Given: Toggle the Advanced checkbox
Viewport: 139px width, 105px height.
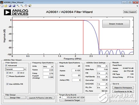Looking at the screenshot, I should tap(6, 65).
